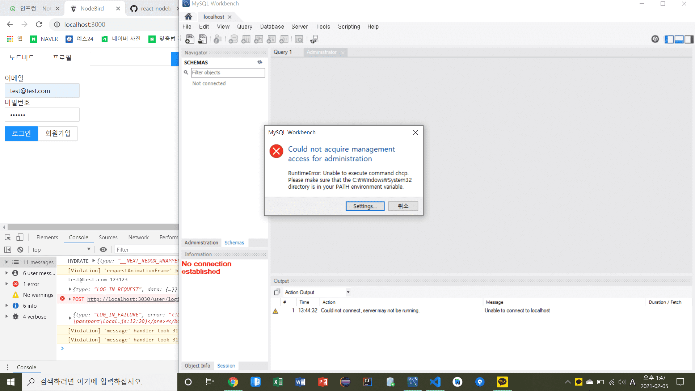Click the inspect element picker icon

click(x=8, y=237)
